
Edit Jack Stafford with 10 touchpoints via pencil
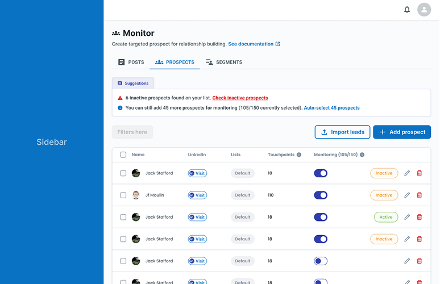[x=407, y=173]
